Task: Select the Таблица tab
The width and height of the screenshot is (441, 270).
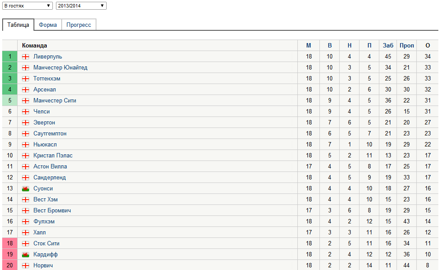Action: click(18, 25)
